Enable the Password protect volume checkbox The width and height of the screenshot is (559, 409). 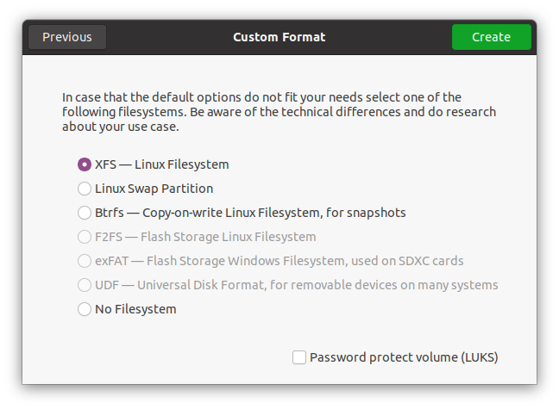click(299, 357)
